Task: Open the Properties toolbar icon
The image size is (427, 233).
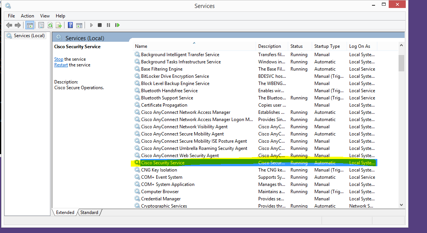Action: tap(41, 25)
